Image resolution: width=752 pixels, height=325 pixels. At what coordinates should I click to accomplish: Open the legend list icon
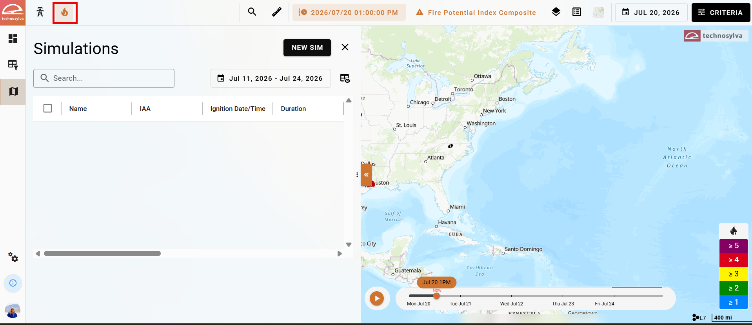pyautogui.click(x=577, y=12)
